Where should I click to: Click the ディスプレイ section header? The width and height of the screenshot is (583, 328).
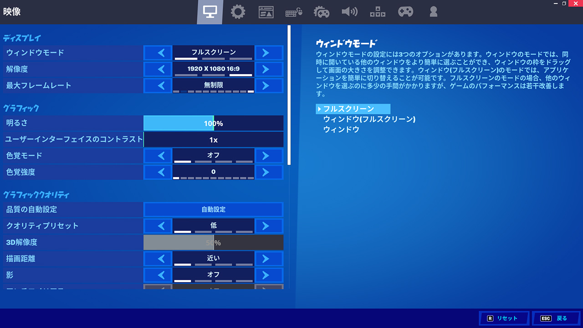(x=22, y=38)
